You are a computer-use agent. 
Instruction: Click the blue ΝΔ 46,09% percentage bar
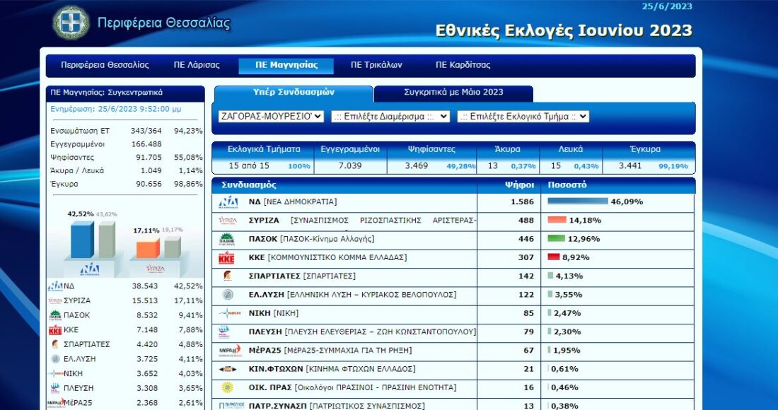click(578, 201)
